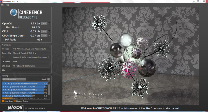Click the GFX Board ATI Radeon field

coord(31,66)
